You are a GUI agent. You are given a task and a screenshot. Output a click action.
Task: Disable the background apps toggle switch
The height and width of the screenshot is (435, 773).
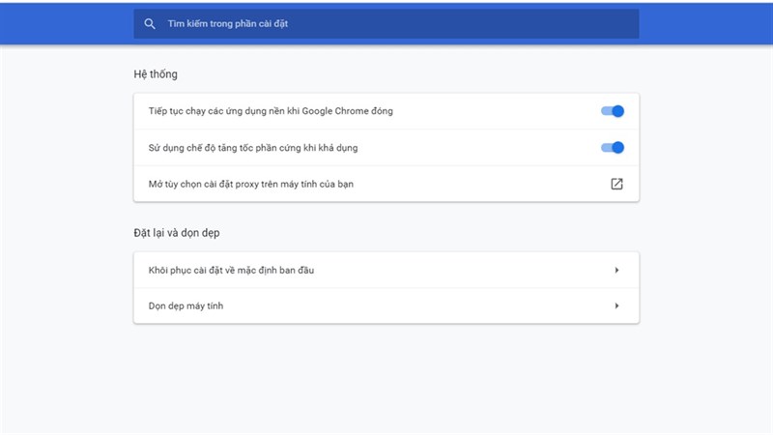(x=613, y=111)
